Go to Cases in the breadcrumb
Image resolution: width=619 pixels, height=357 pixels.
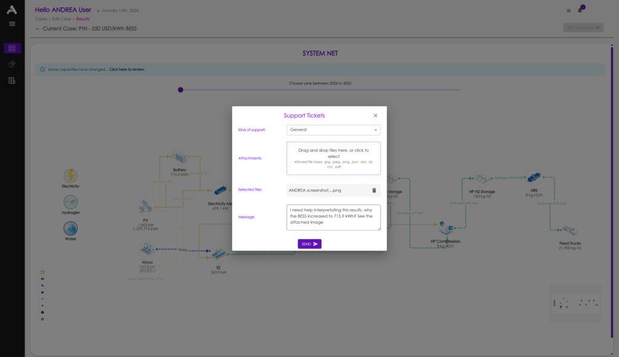(41, 19)
